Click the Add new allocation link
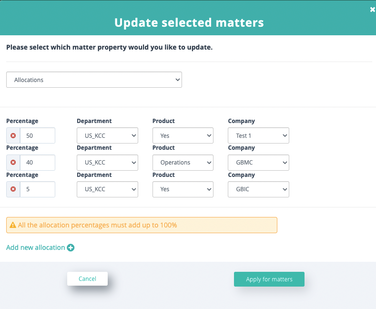The height and width of the screenshot is (309, 376). [35, 247]
